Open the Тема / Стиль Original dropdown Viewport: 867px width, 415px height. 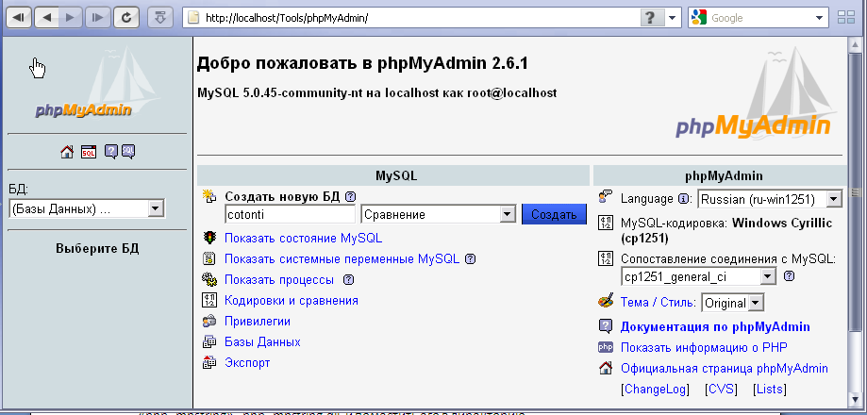pyautogui.click(x=732, y=303)
